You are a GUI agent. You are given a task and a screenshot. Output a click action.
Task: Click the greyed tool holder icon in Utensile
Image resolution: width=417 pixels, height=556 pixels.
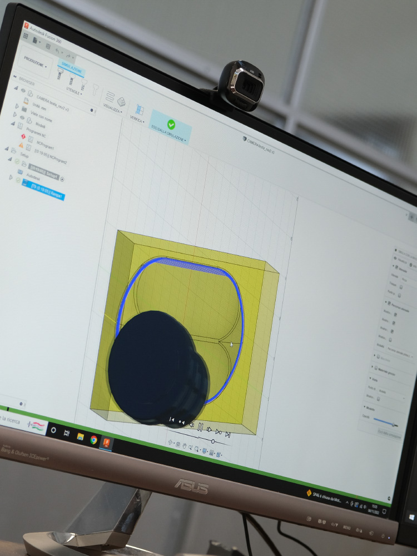pos(95,89)
